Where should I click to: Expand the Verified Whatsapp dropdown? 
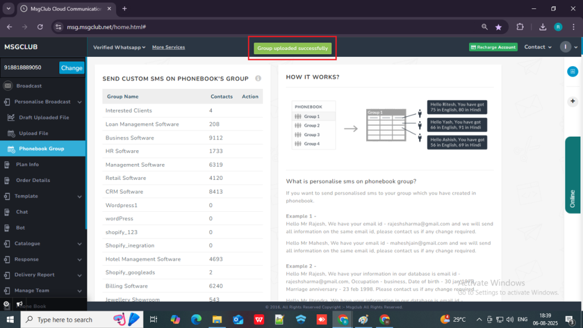point(119,47)
